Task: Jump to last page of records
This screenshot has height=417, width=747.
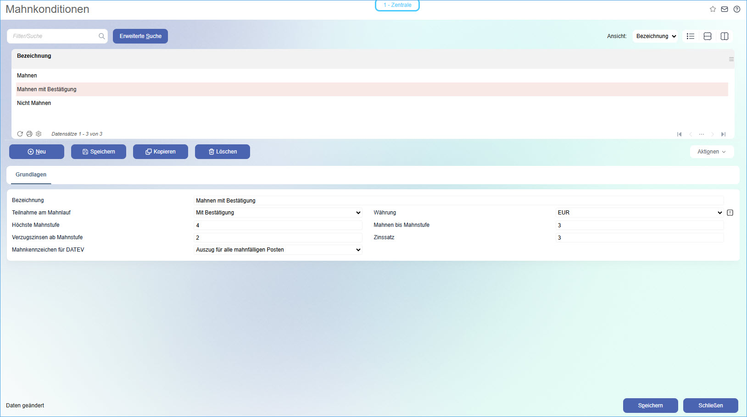Action: point(723,134)
